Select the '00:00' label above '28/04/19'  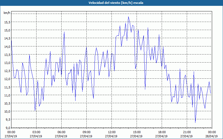coord(212,132)
